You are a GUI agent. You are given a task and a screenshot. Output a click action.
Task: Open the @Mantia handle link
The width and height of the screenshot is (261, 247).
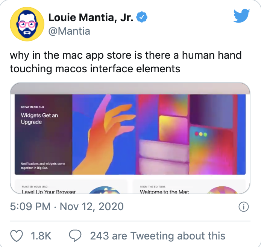[x=69, y=31]
